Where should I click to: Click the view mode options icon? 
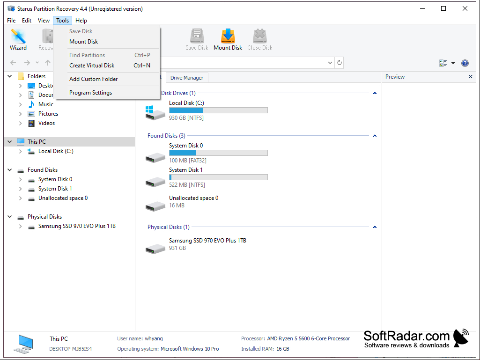tap(443, 63)
